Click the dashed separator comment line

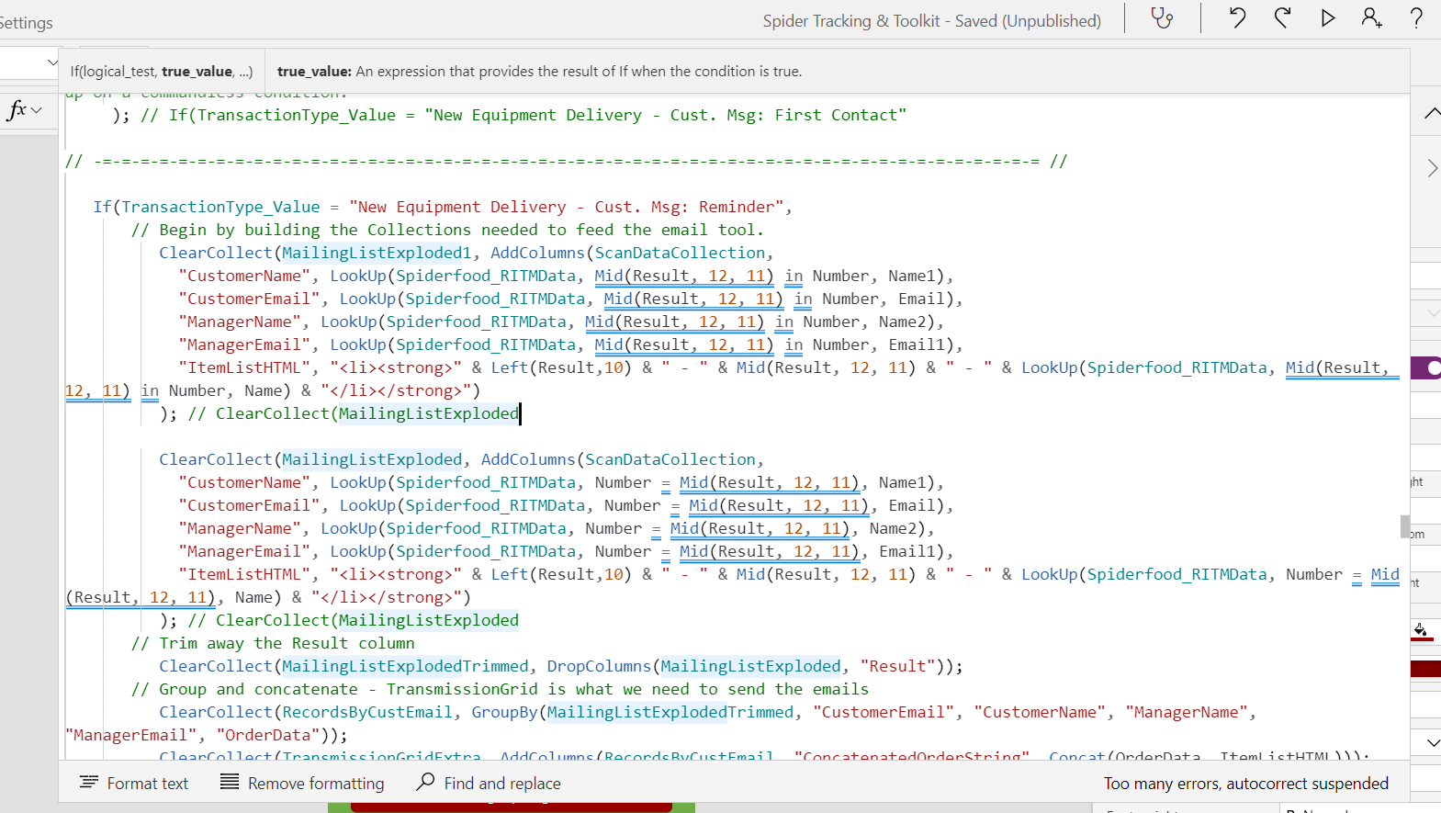566,161
